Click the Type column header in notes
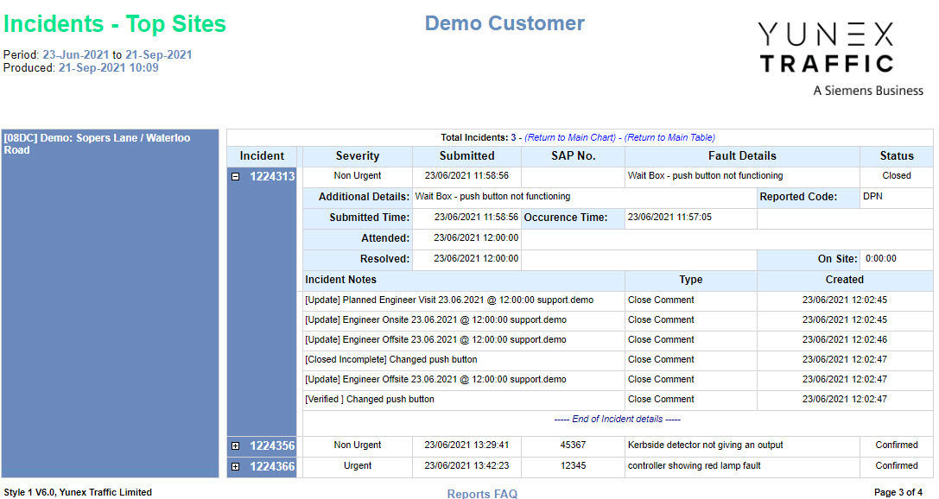 (x=690, y=280)
